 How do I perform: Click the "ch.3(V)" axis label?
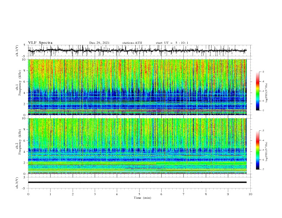point(17,183)
